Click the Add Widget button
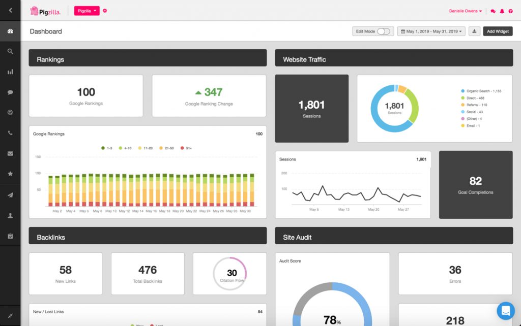Screen dimensions: 521x326 click(x=498, y=31)
